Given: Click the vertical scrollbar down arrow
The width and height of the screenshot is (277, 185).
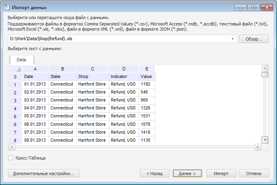Looking at the screenshot, I should (x=265, y=140).
